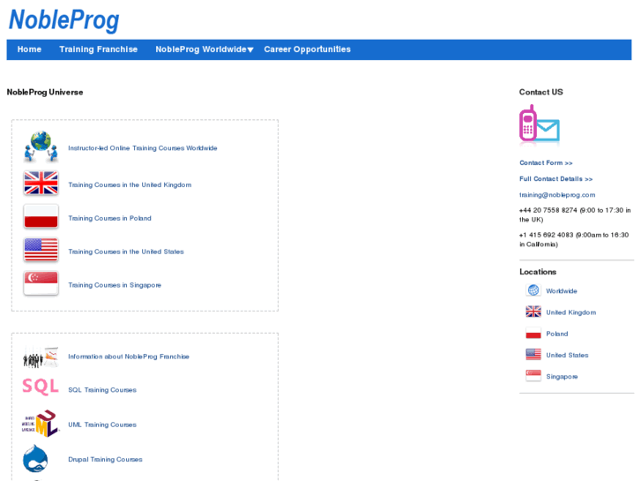641x481 pixels.
Task: Click the globe with people icon
Action: point(41,147)
